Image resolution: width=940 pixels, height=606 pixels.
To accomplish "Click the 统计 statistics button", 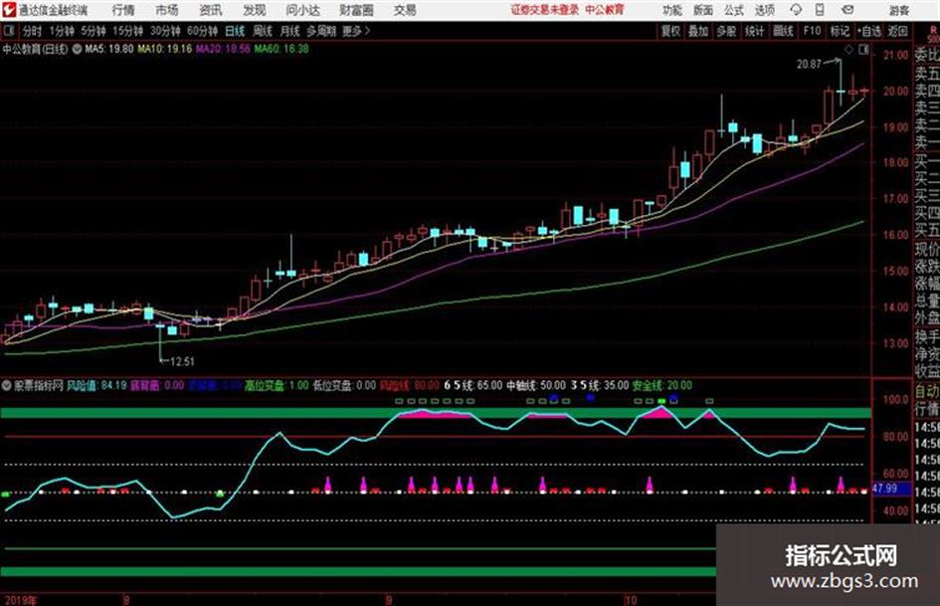I will [x=754, y=31].
